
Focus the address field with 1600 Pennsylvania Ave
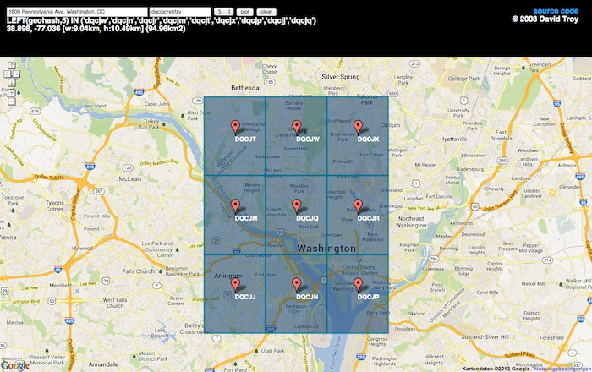pyautogui.click(x=77, y=12)
